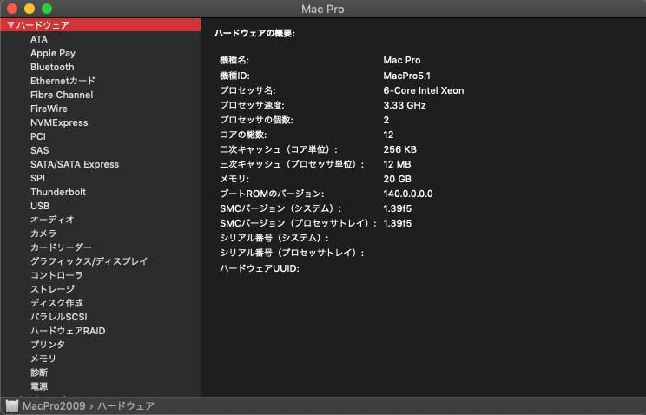Minimize the window with yellow button

point(30,9)
